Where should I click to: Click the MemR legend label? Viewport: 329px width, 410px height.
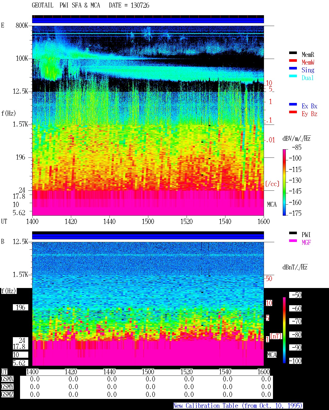click(x=308, y=55)
